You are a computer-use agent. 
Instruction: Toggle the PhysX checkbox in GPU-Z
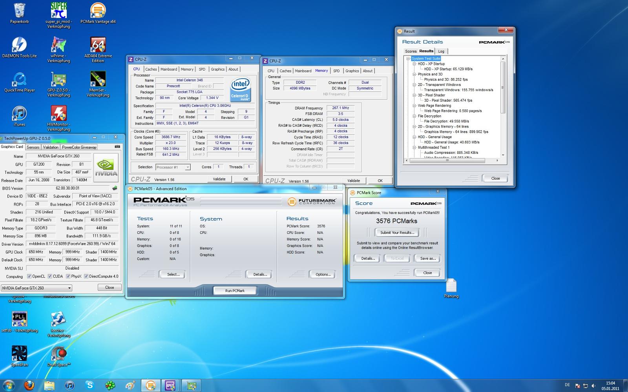68,276
